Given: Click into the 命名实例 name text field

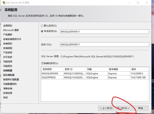Looking at the screenshot, I should (104, 32).
